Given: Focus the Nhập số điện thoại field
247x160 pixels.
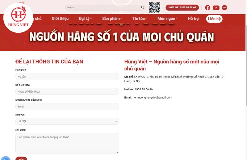Looking at the screenshot, I should coord(67,91).
